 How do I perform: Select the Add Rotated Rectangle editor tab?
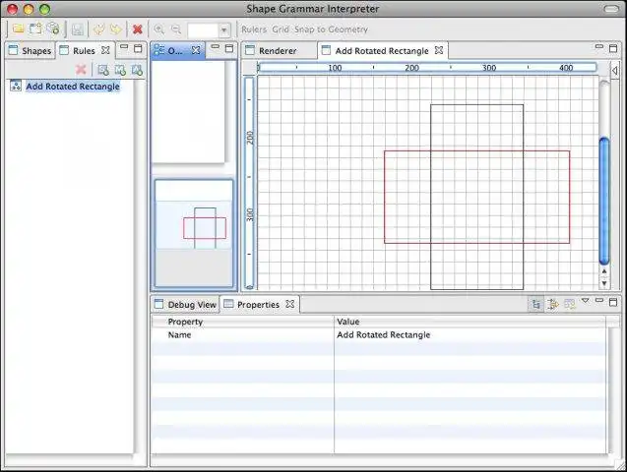(382, 51)
